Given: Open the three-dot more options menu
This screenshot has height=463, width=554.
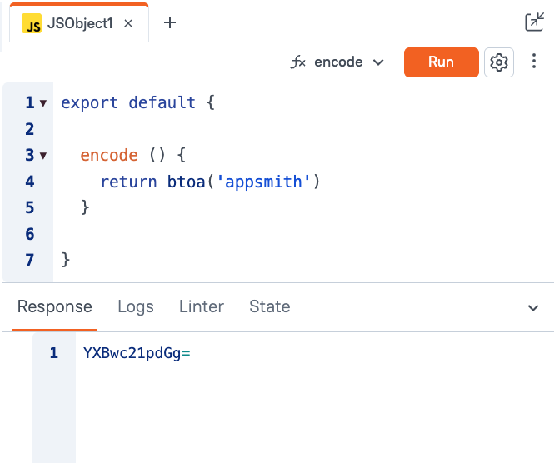Looking at the screenshot, I should coord(534,62).
